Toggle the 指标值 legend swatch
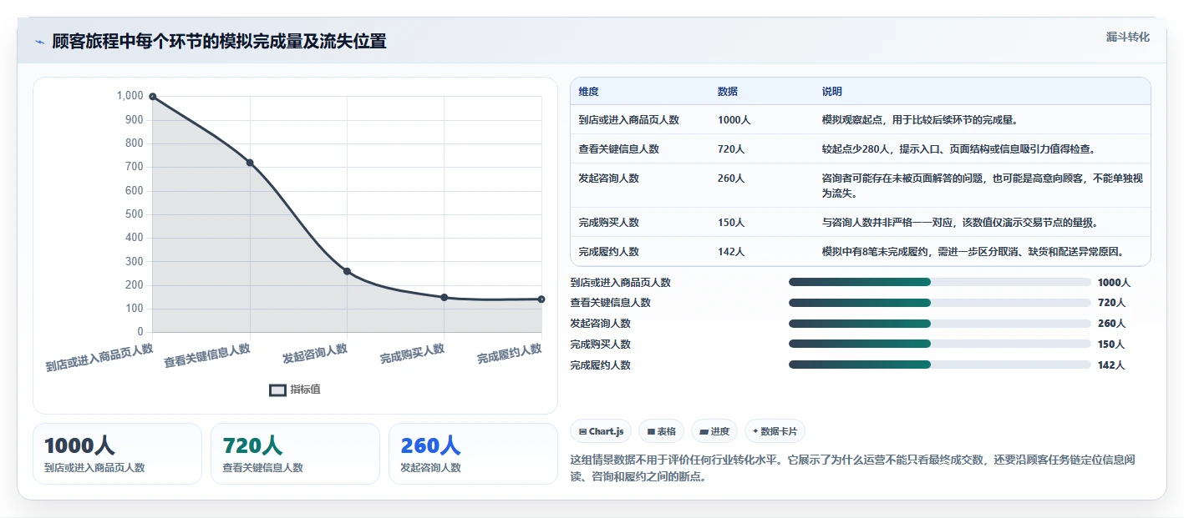Image resolution: width=1184 pixels, height=518 pixels. (278, 390)
